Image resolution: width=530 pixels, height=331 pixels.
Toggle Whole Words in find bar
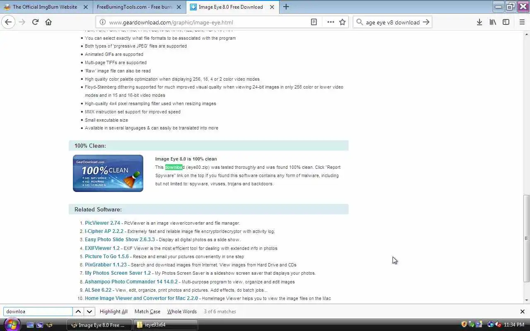click(x=182, y=312)
